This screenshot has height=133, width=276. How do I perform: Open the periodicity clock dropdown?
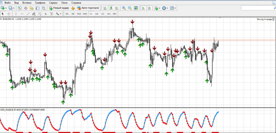(167, 8)
